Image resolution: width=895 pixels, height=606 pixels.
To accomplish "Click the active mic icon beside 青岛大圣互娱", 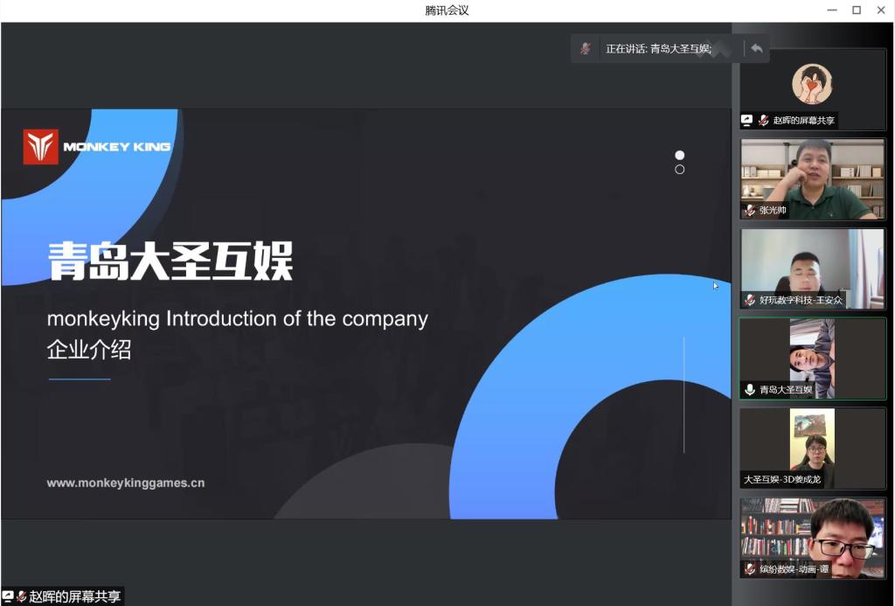I will [750, 390].
